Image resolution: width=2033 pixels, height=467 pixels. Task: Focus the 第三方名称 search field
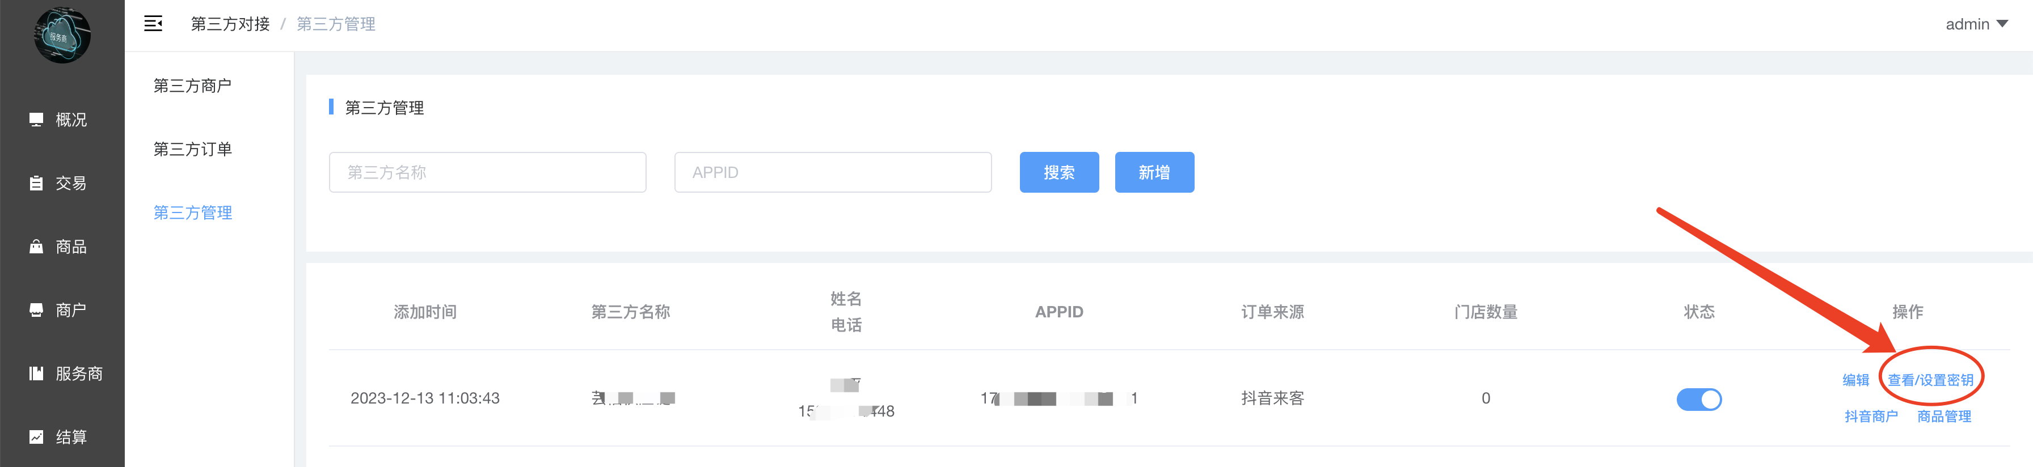click(x=487, y=172)
